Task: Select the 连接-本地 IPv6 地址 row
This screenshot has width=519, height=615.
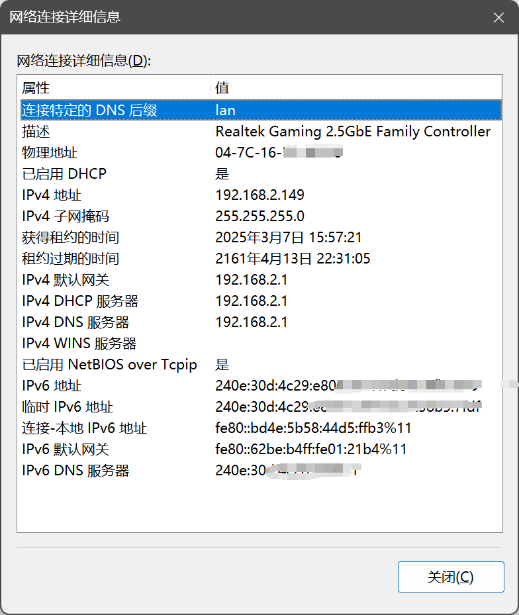Action: point(84,428)
